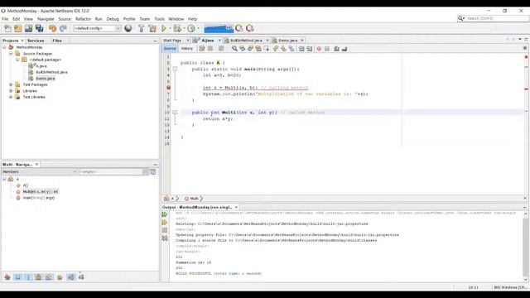Switch to the Services tab
530x298 pixels.
tap(36, 41)
